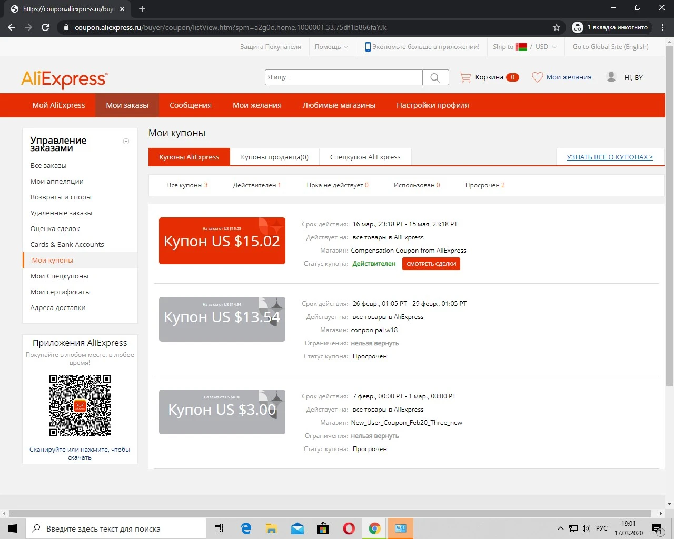The image size is (674, 539).
Task: Open the Мои заказы menu
Action: [x=127, y=105]
